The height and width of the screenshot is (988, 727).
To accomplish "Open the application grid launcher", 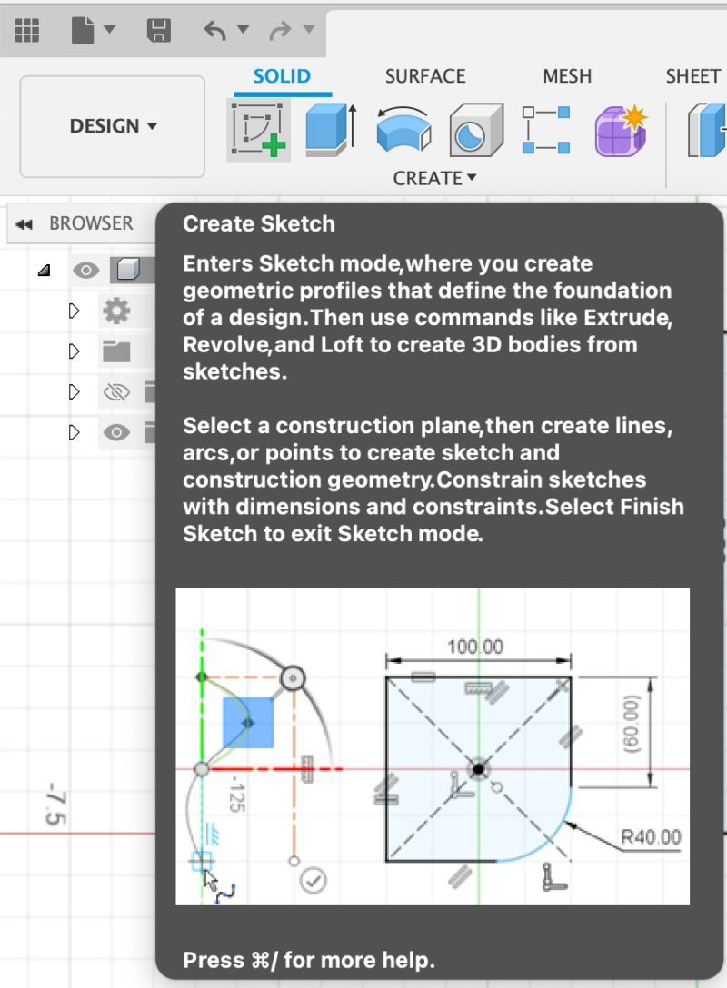I will [x=27, y=30].
